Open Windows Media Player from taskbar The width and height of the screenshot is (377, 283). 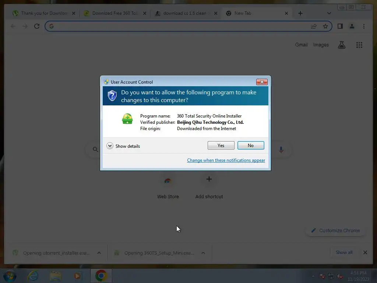pos(77,276)
